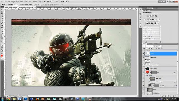This screenshot has width=179, height=101.
Task: Open Firefox from taskbar
Action: pyautogui.click(x=37, y=99)
